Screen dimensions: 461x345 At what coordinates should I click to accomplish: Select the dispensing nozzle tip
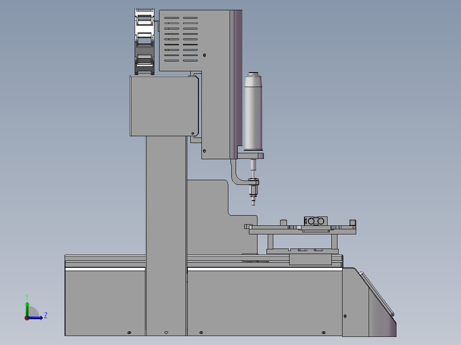254,202
